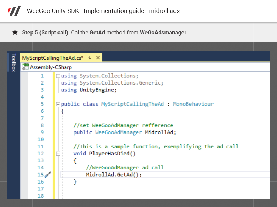The height and width of the screenshot is (207, 277).
Task: Click the Assembly-CSharp project icon
Action: [25, 67]
